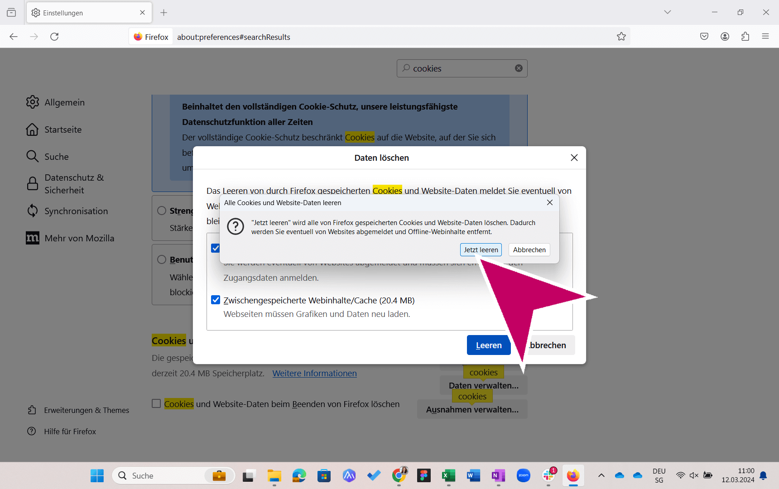
Task: Go forward one page
Action: click(34, 37)
